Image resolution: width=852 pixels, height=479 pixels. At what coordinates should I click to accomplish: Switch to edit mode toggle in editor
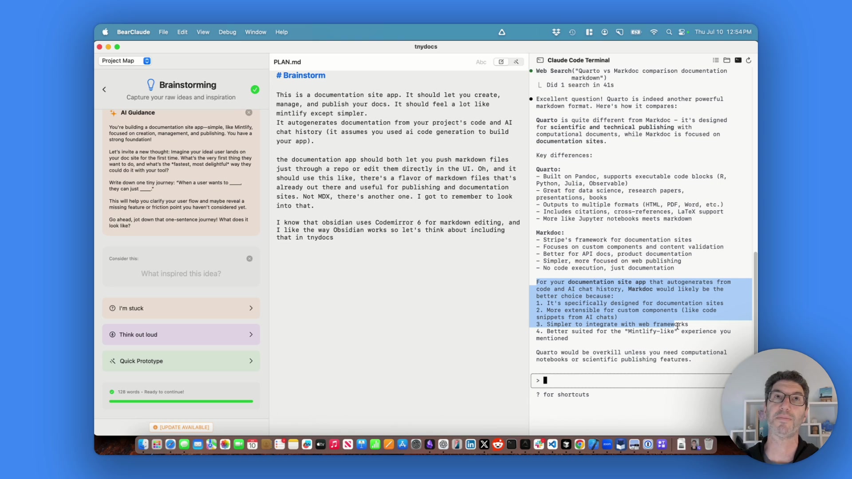[501, 62]
